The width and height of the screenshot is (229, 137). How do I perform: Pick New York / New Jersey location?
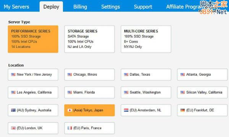click(33, 75)
